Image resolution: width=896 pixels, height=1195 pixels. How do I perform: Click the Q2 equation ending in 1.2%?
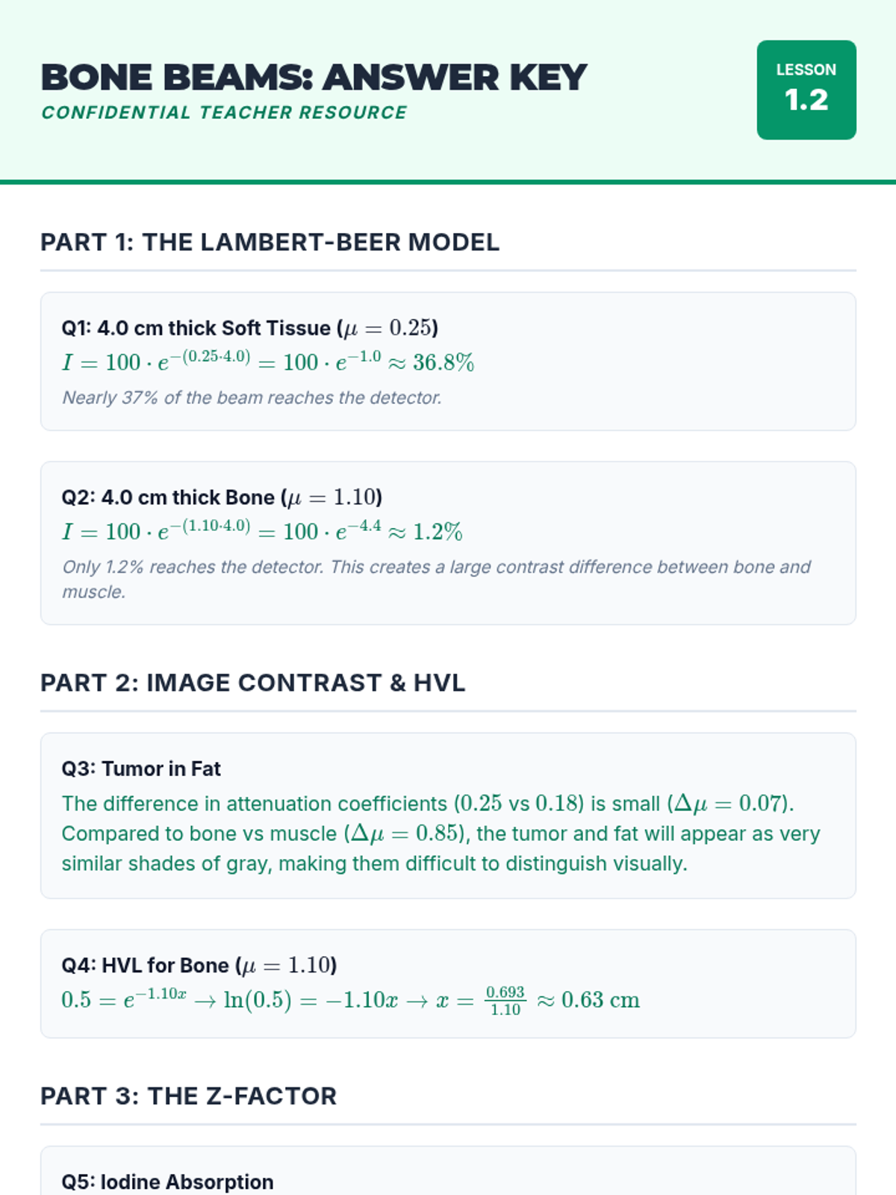pos(261,532)
